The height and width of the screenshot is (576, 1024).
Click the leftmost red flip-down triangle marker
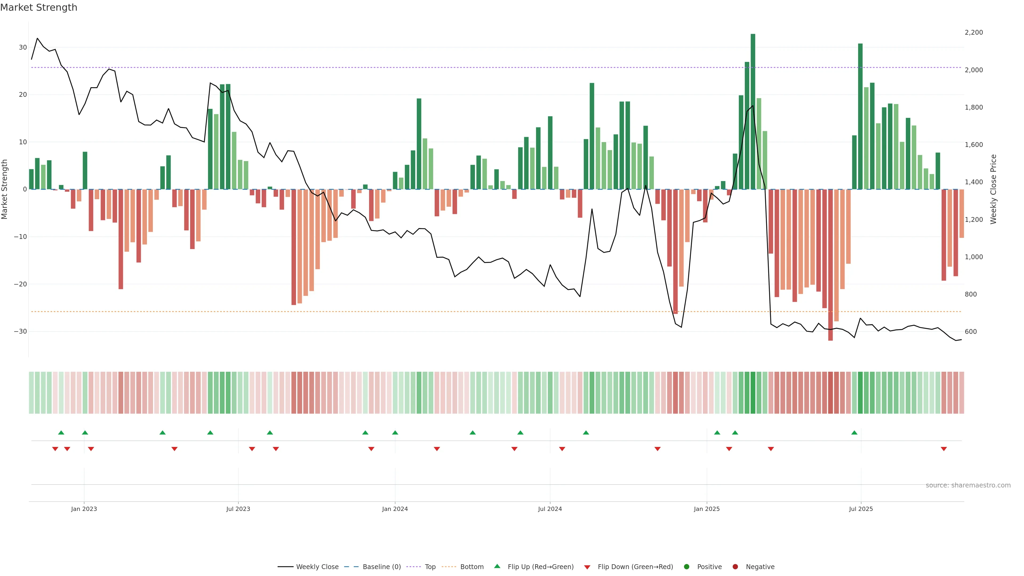coord(55,449)
